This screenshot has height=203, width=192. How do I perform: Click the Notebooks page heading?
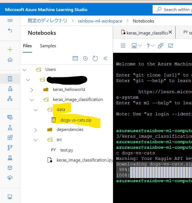click(x=42, y=33)
